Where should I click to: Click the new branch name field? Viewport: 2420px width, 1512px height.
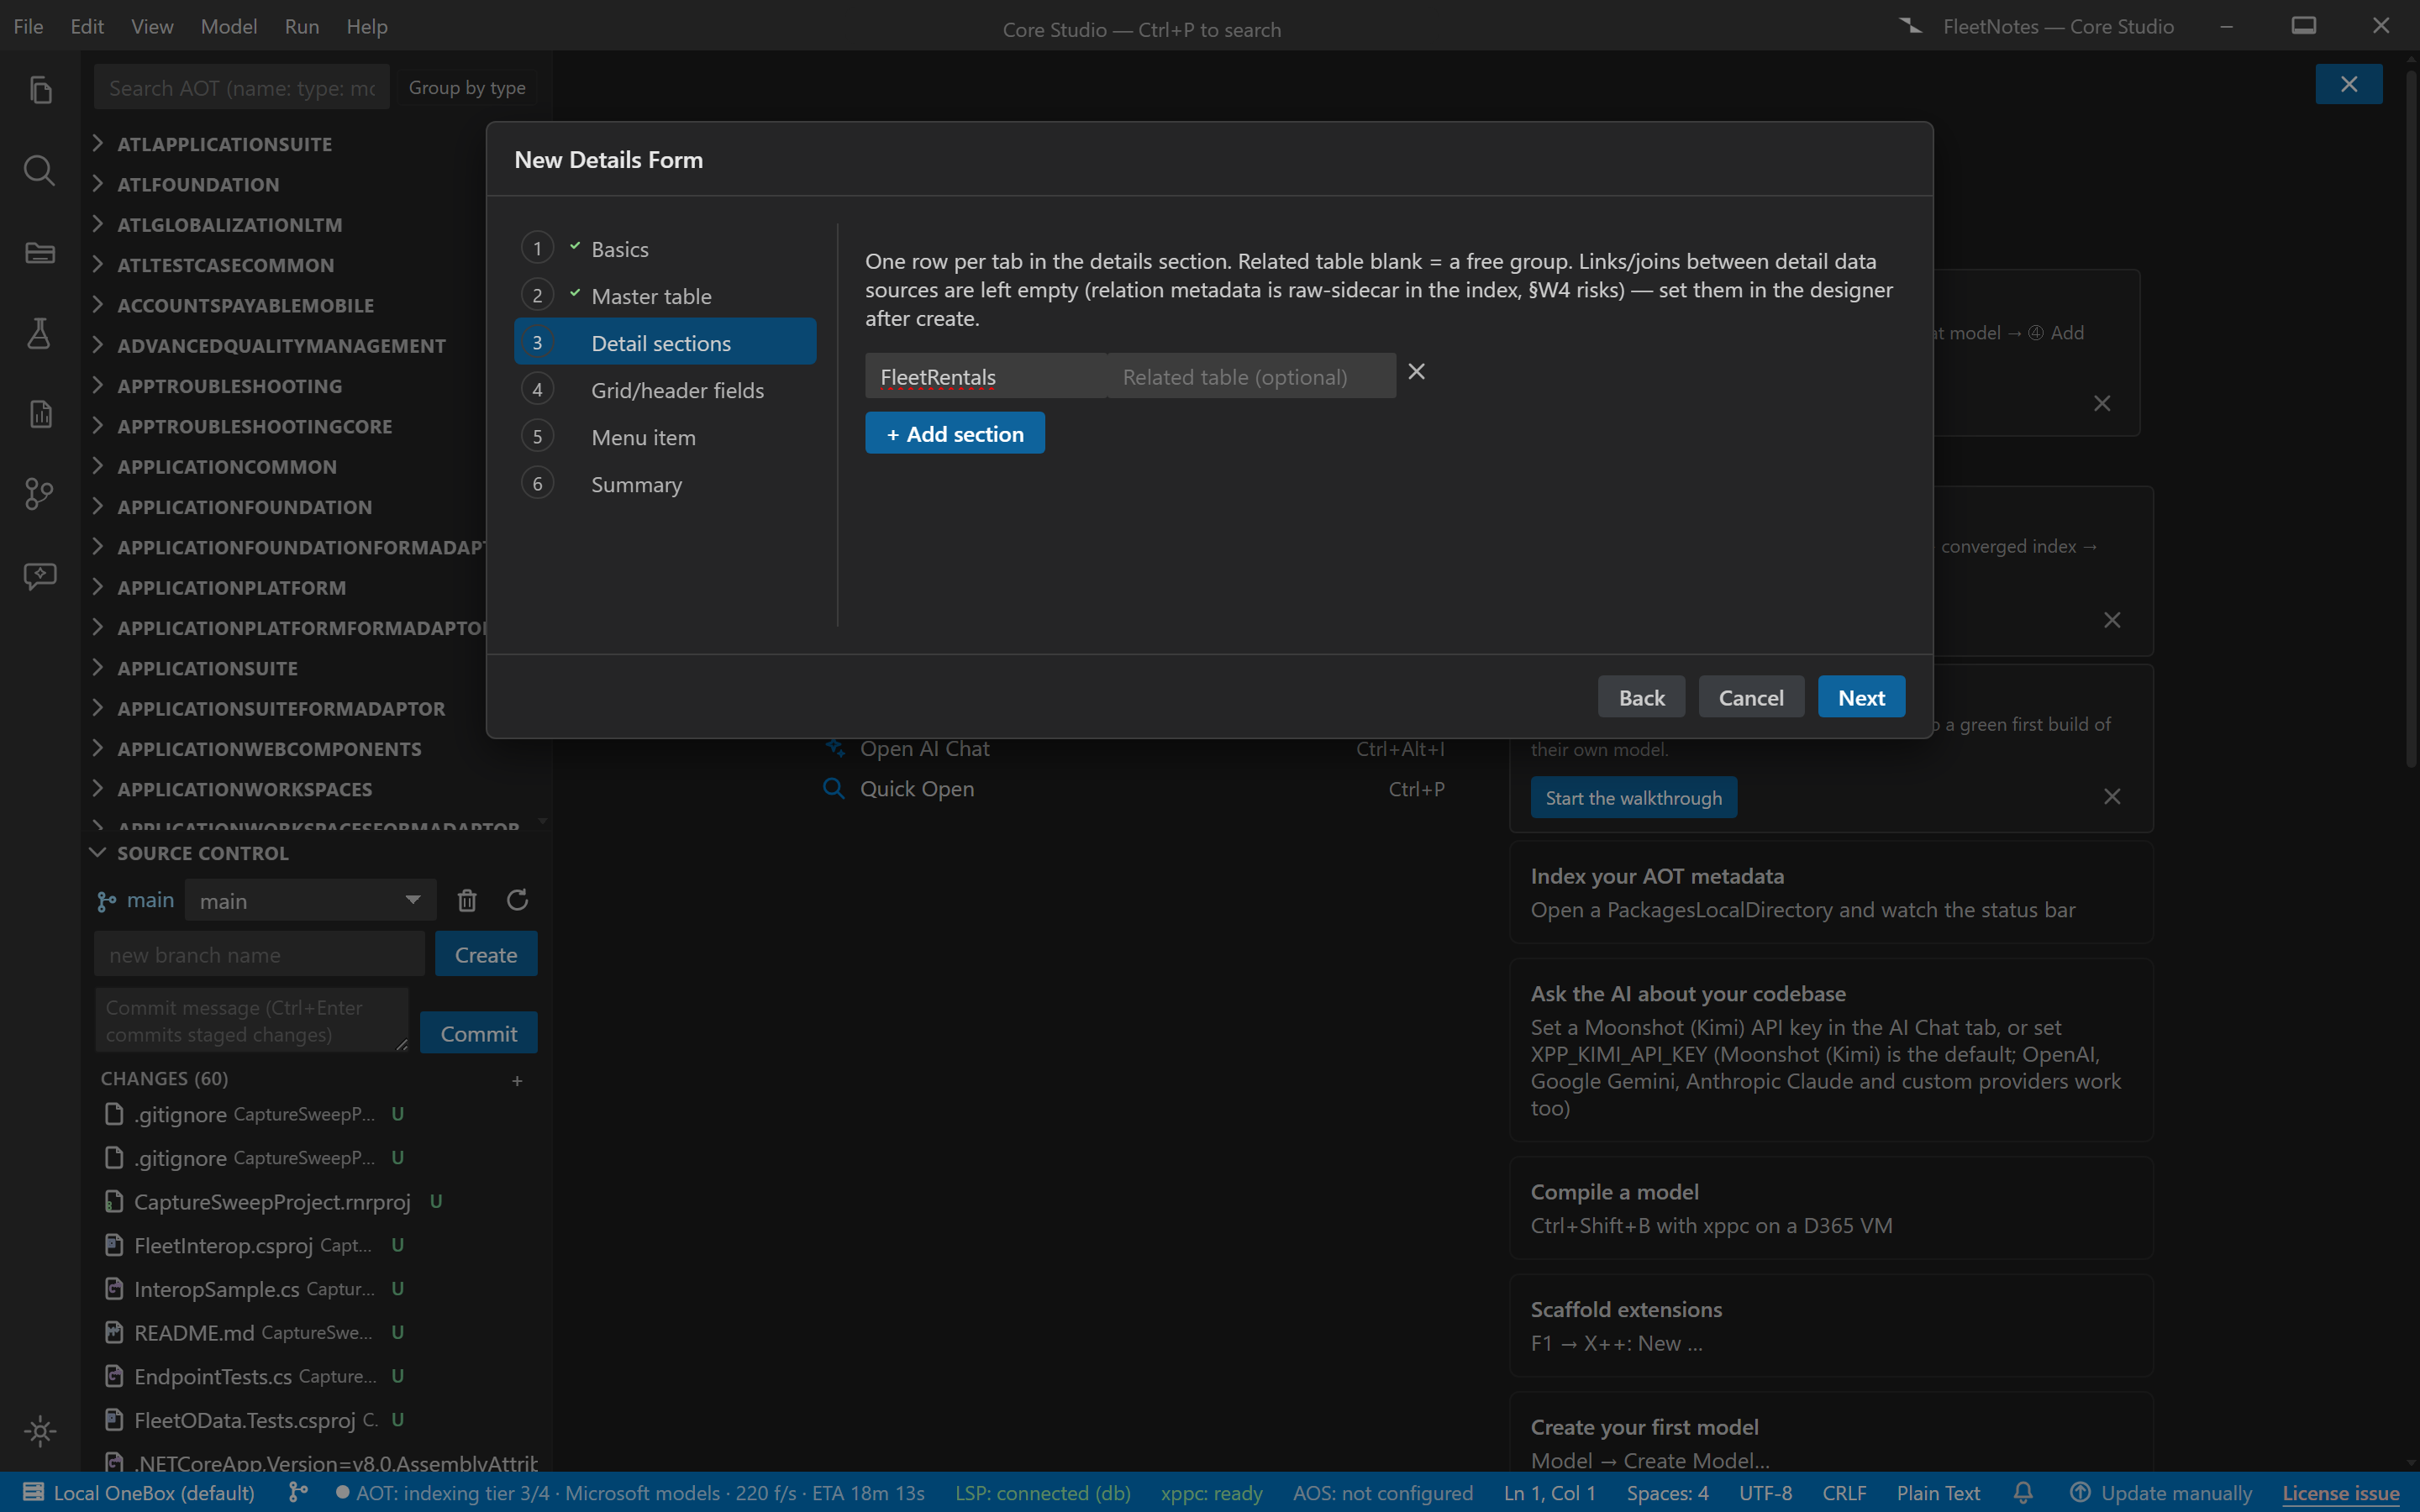tap(260, 954)
